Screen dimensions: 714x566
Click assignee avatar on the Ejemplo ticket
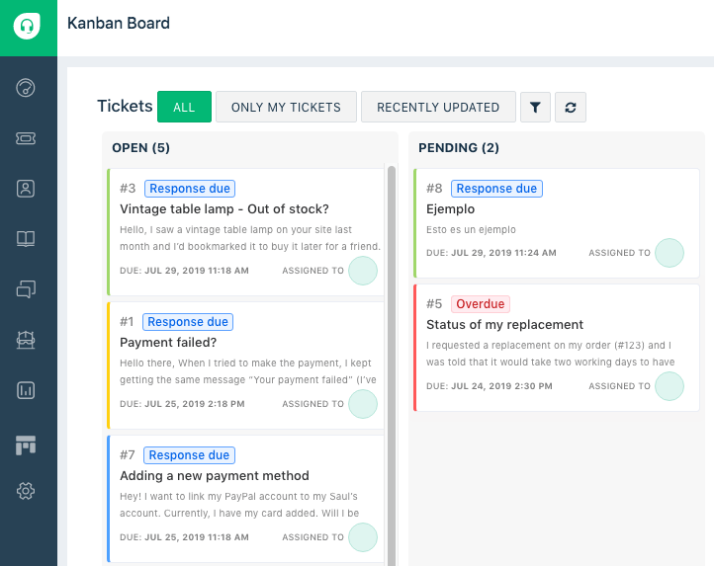click(669, 253)
